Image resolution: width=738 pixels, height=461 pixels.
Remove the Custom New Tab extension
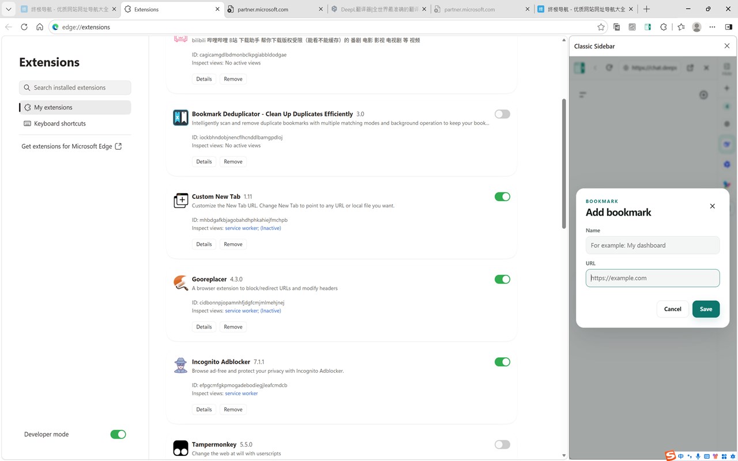tap(233, 244)
